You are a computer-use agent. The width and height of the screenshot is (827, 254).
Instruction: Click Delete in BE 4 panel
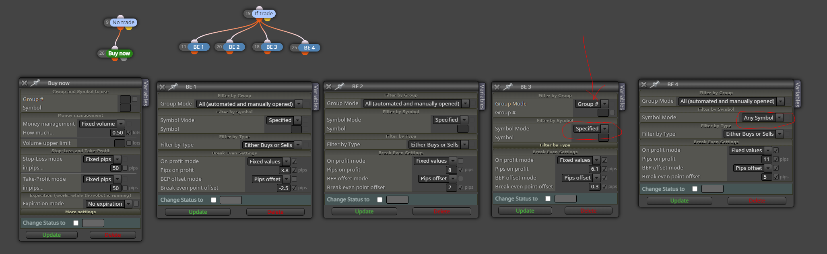(x=757, y=201)
